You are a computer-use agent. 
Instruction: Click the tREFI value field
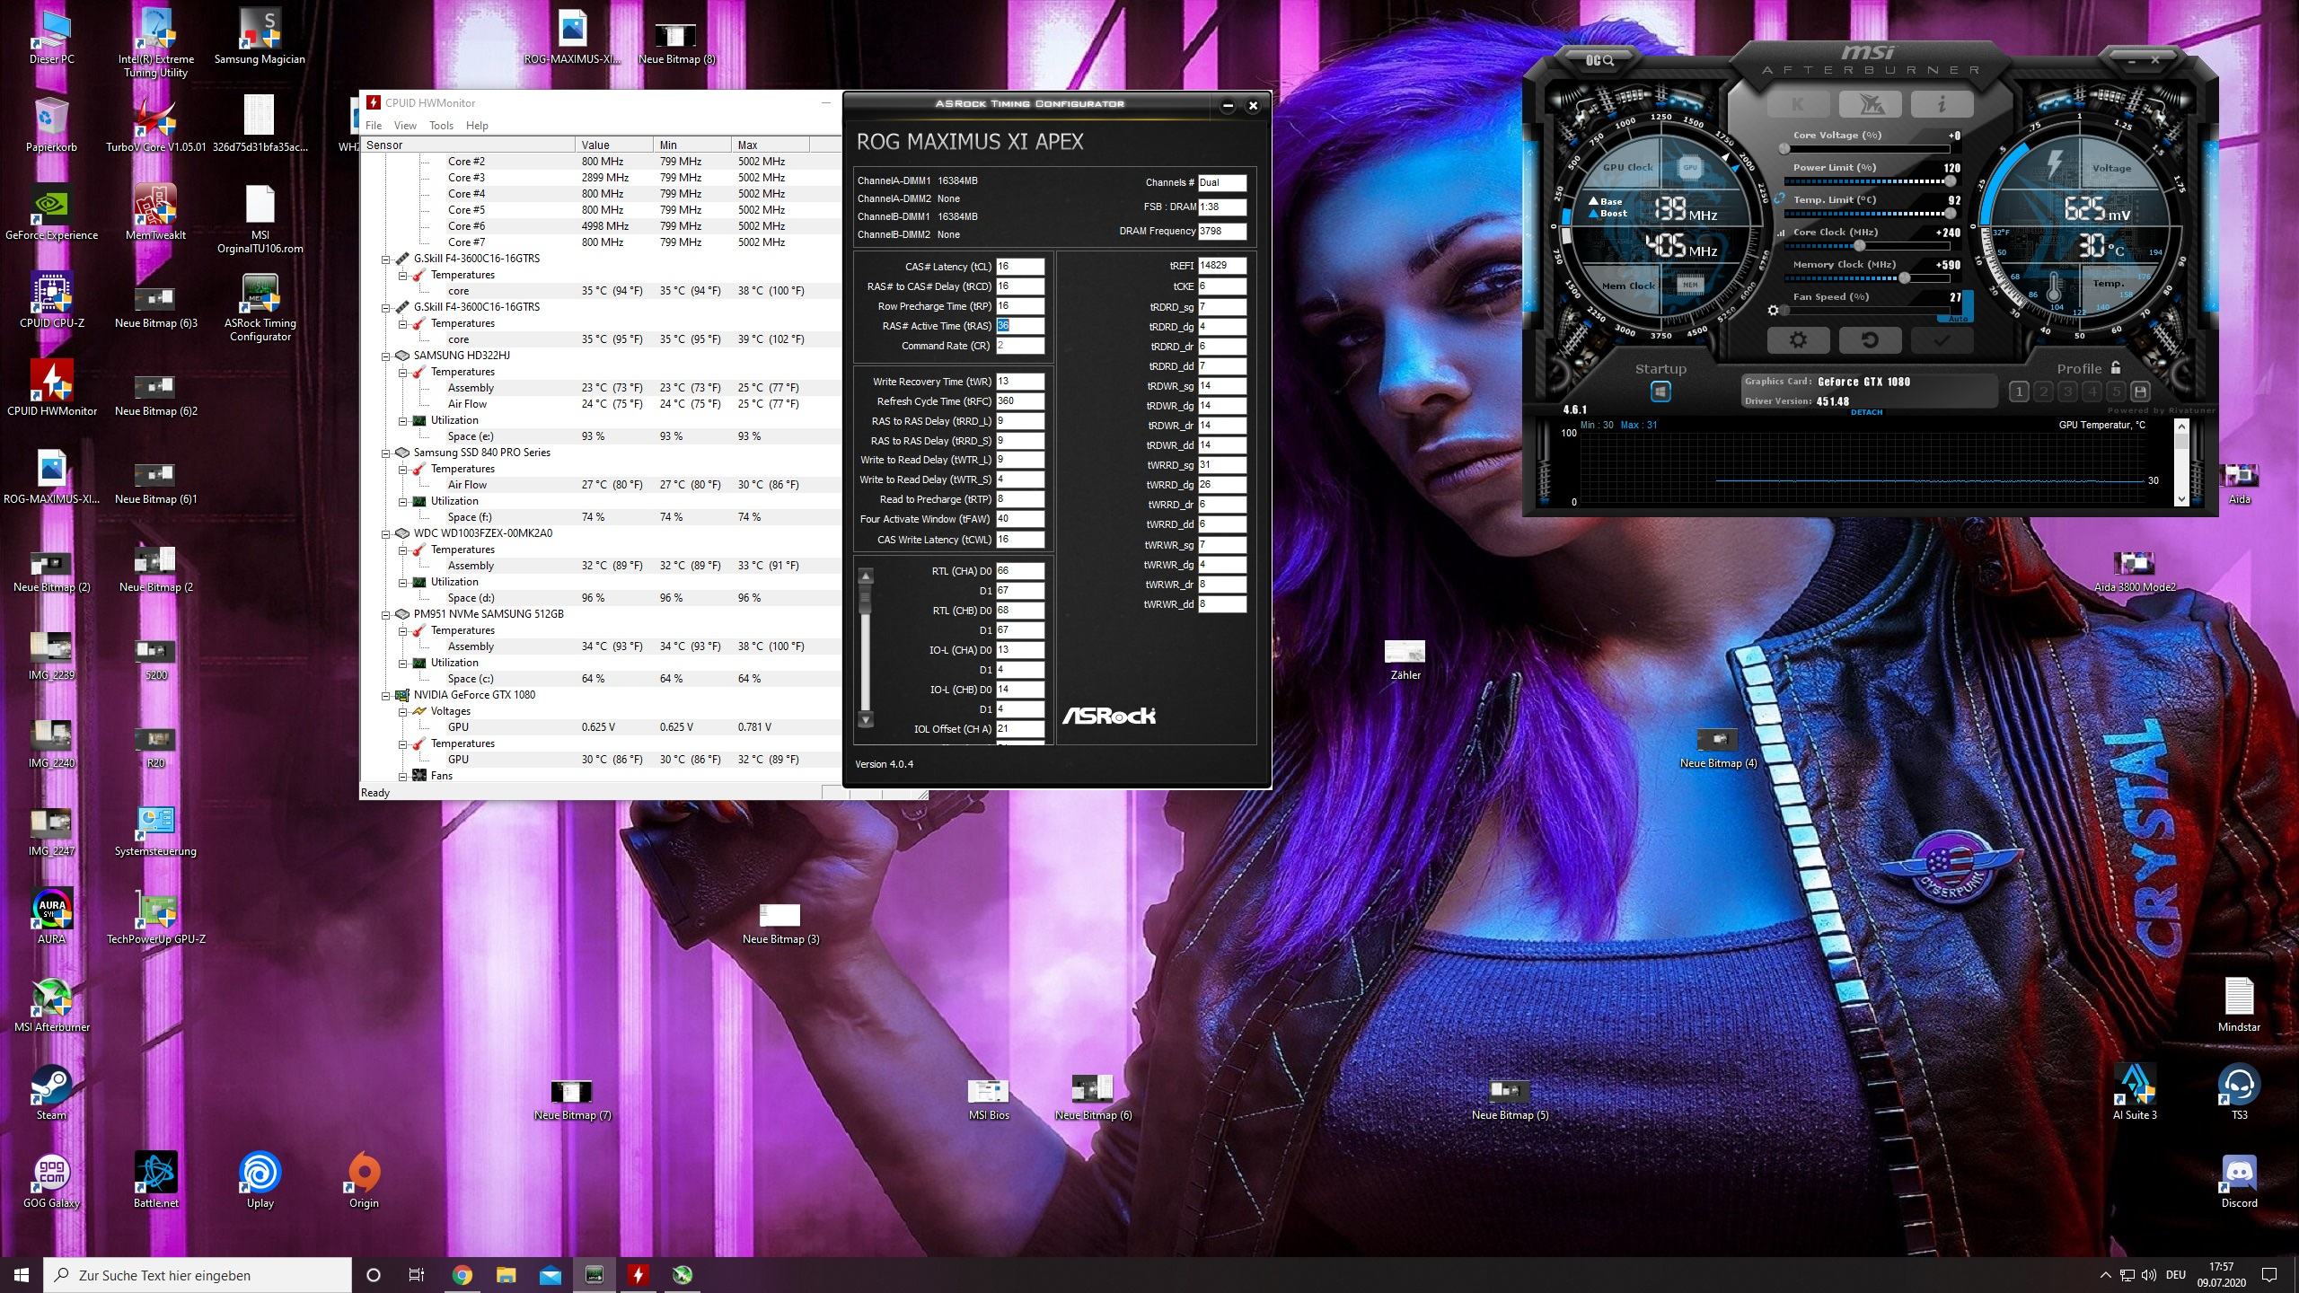click(1222, 266)
